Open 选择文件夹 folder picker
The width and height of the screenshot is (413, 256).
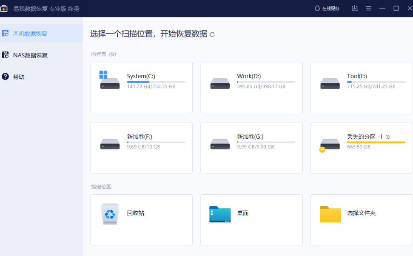362,220
